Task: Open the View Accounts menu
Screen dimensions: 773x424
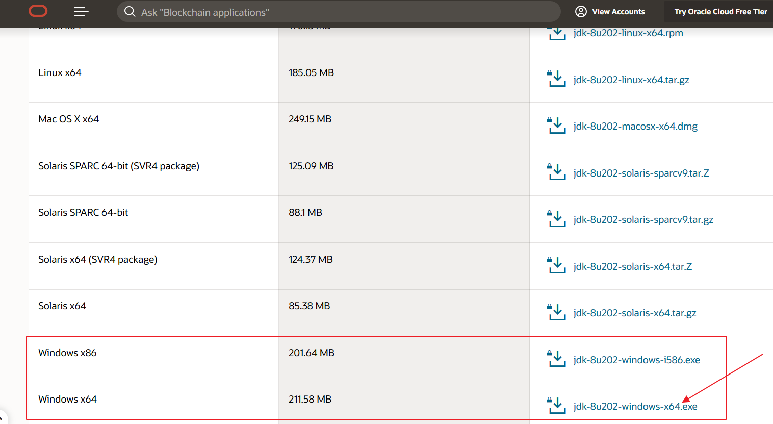Action: coord(618,12)
